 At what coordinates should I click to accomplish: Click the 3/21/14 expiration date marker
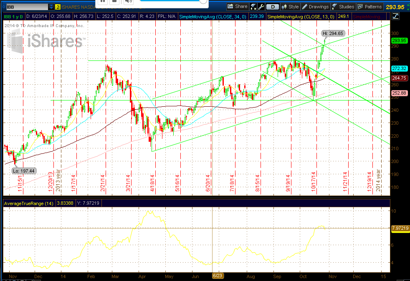(x=128, y=183)
